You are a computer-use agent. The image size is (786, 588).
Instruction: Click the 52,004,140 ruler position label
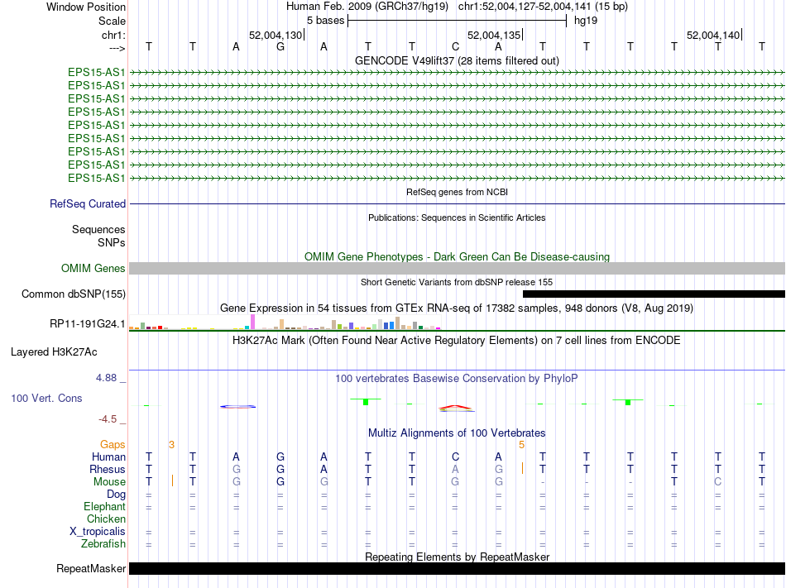(713, 35)
